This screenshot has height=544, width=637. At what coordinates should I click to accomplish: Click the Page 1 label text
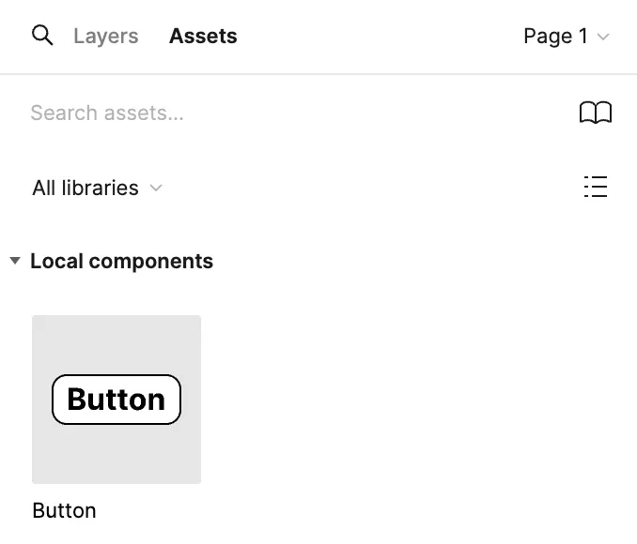555,37
